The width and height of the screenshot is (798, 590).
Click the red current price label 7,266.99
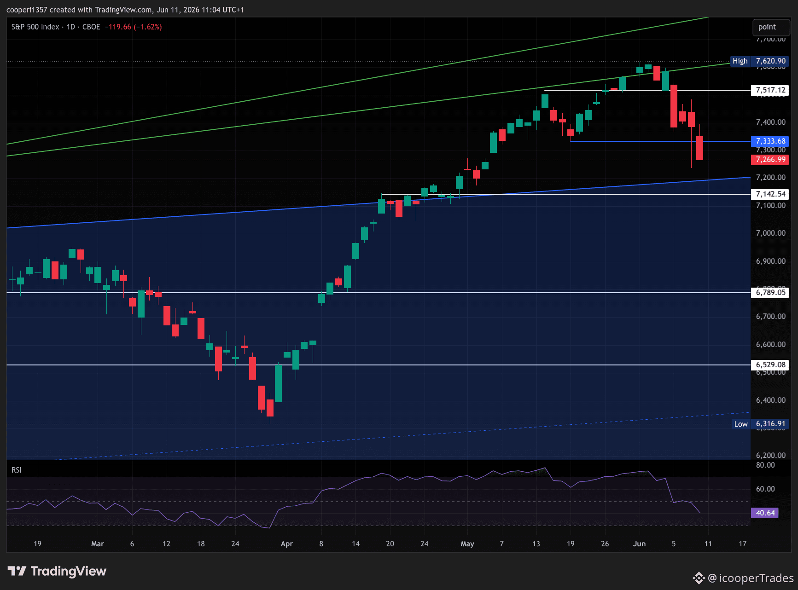pos(770,160)
